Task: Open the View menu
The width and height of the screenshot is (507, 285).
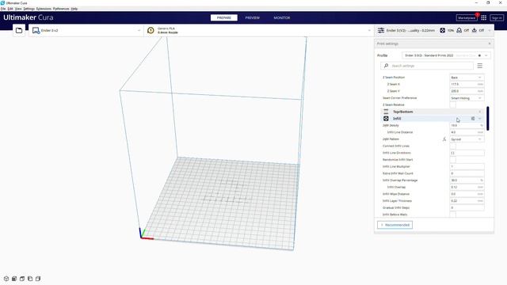Action: pos(18,9)
